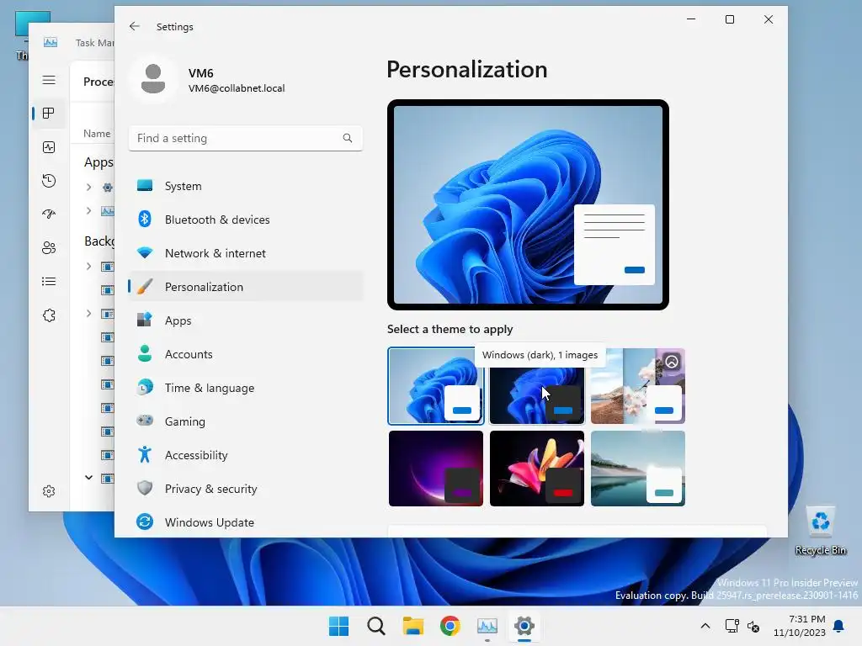This screenshot has height=646, width=862.
Task: Open Windows Update settings
Action: point(246,522)
